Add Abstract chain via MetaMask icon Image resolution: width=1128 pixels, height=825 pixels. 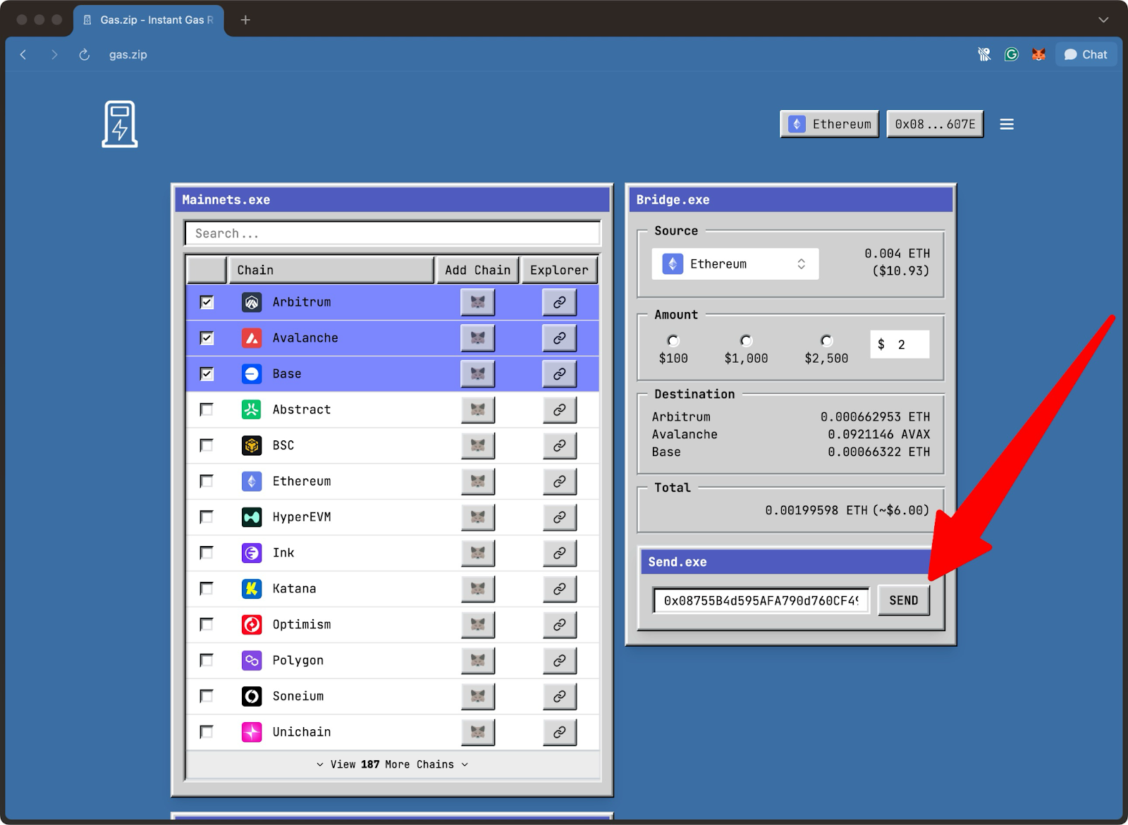(x=478, y=410)
